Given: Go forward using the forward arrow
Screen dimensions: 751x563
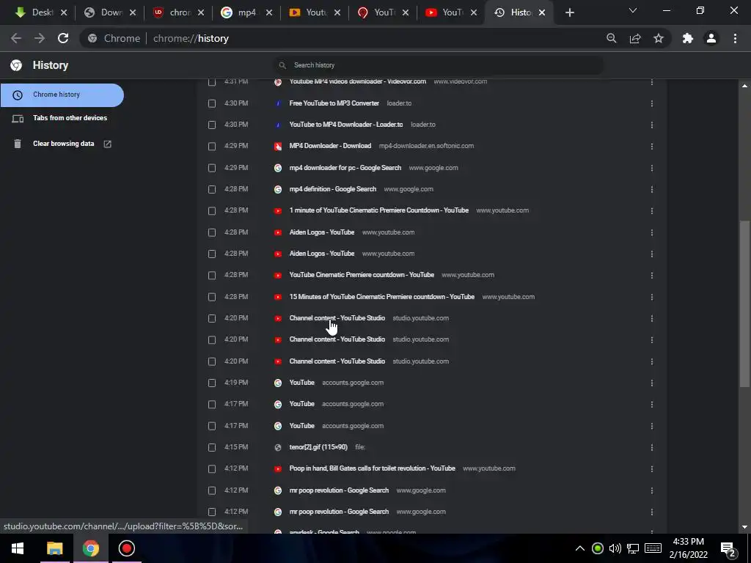Looking at the screenshot, I should click(x=40, y=38).
